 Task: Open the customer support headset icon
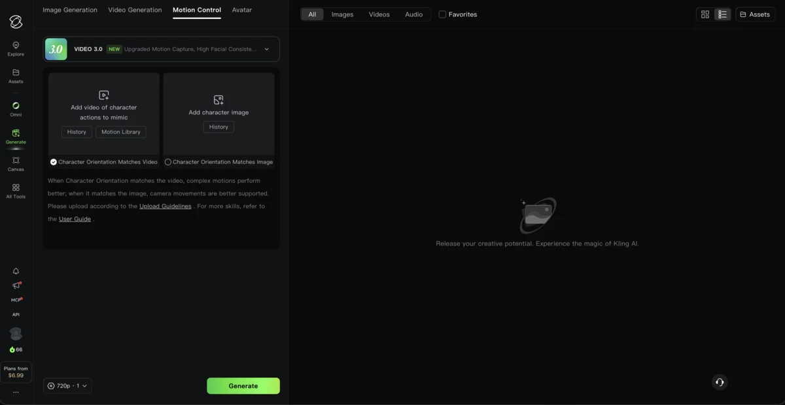pos(720,382)
